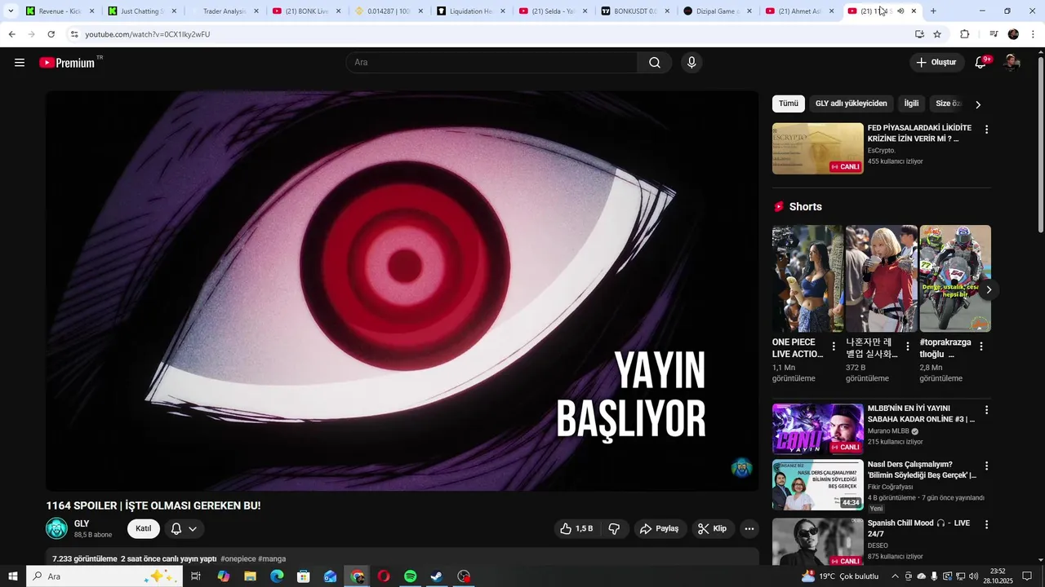This screenshot has width=1045, height=587.
Task: Click the Oluştur create button
Action: click(936, 63)
